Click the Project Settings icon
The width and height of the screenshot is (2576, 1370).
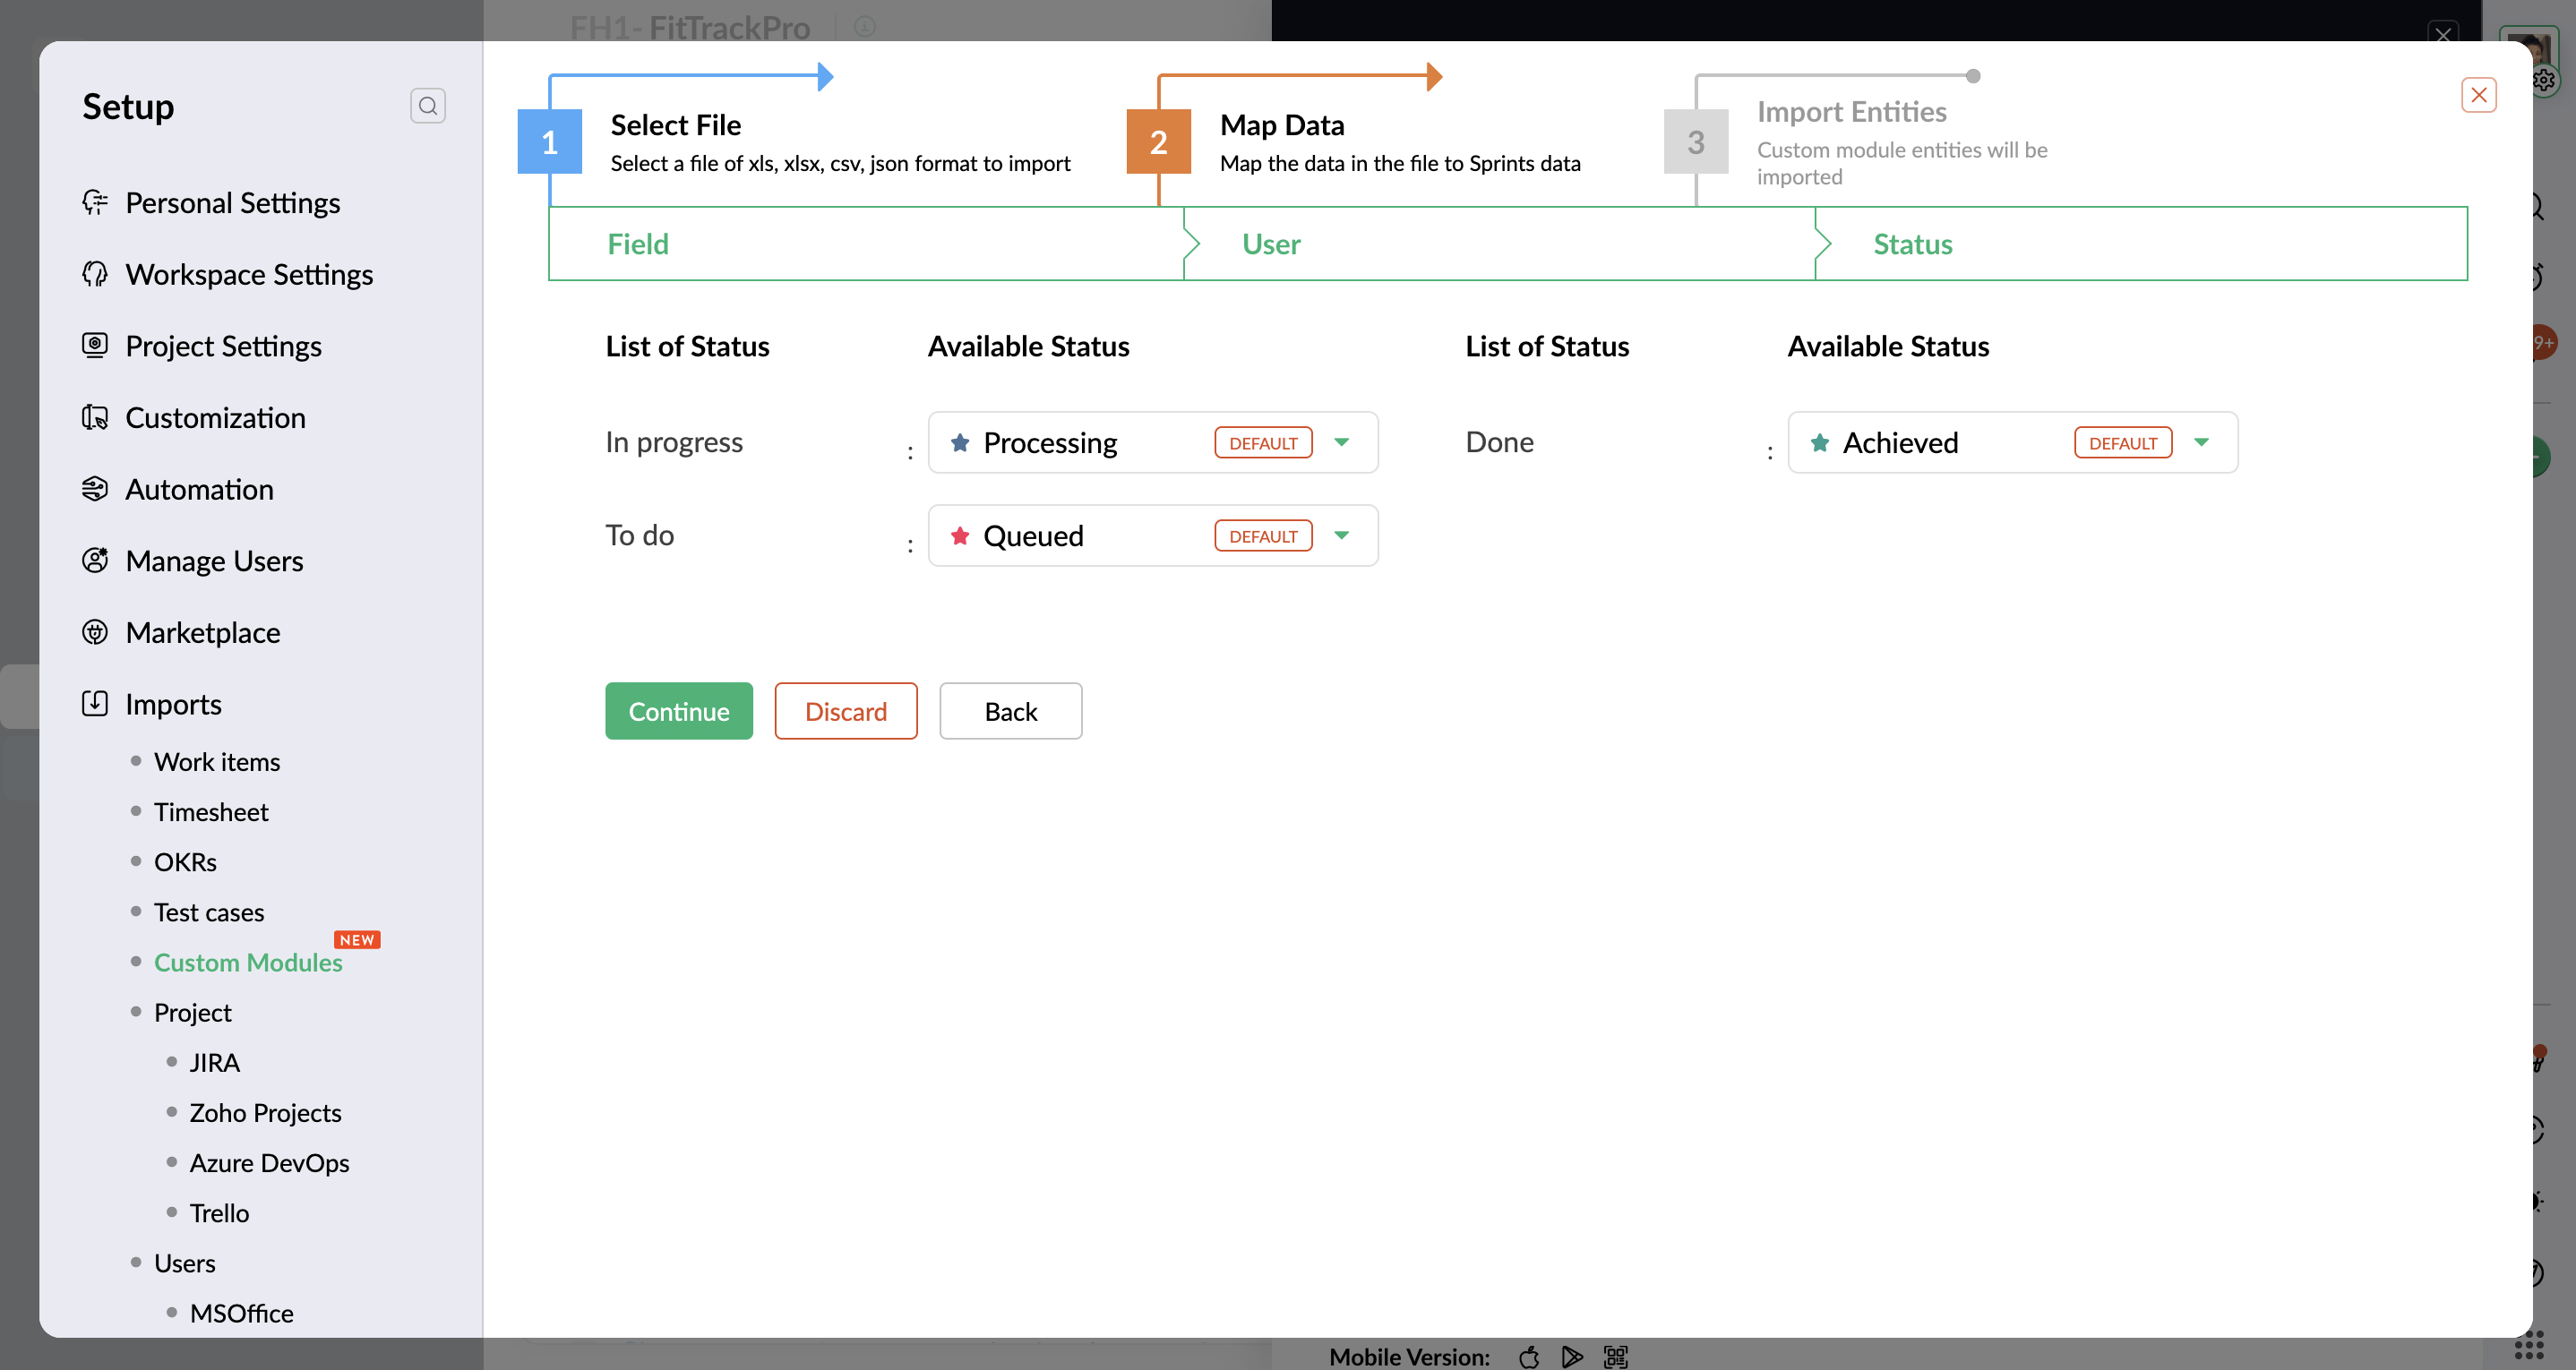pyautogui.click(x=95, y=346)
